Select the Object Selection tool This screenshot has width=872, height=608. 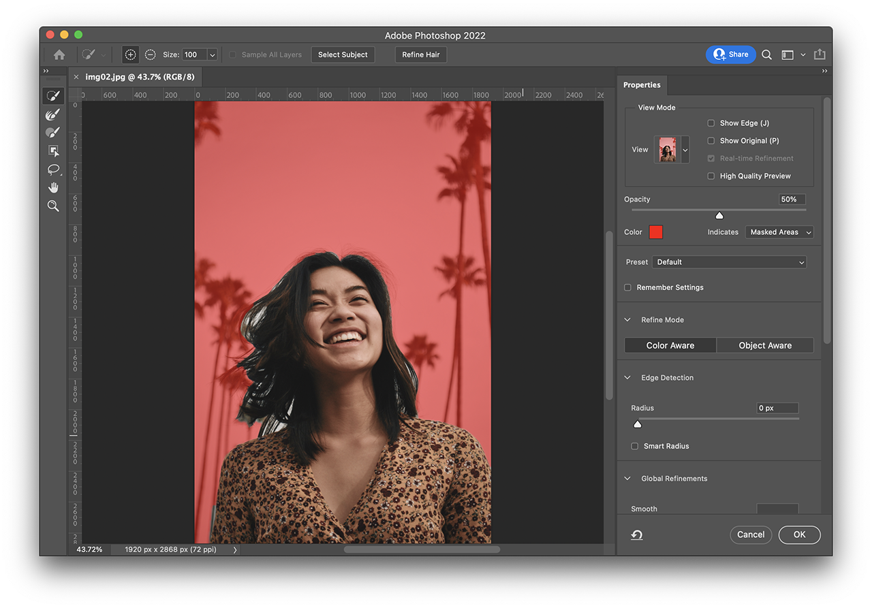click(x=53, y=150)
